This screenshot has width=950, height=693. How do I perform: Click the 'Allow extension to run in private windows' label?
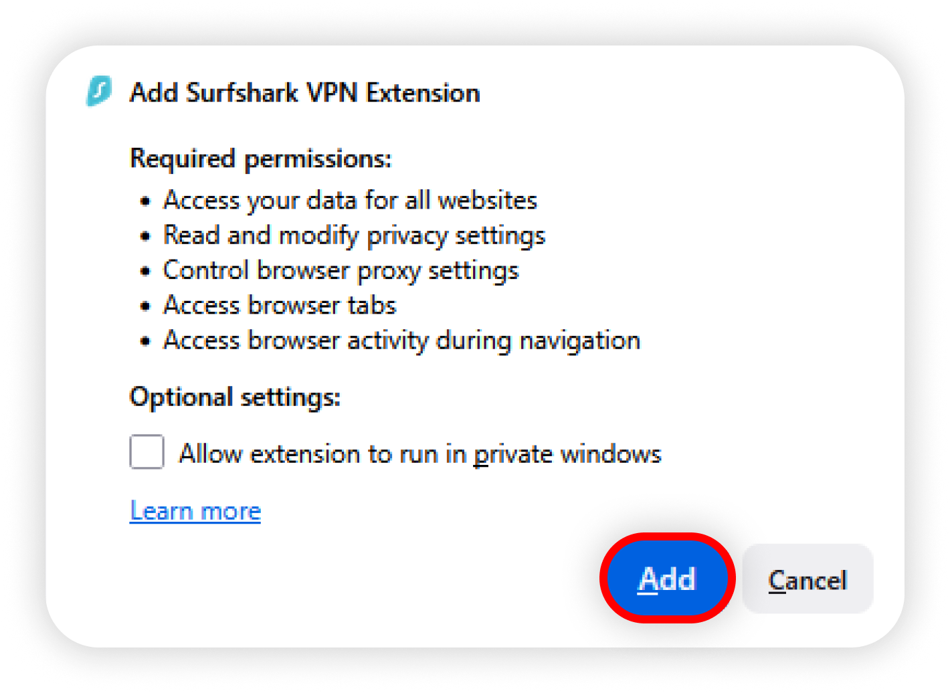(x=419, y=454)
